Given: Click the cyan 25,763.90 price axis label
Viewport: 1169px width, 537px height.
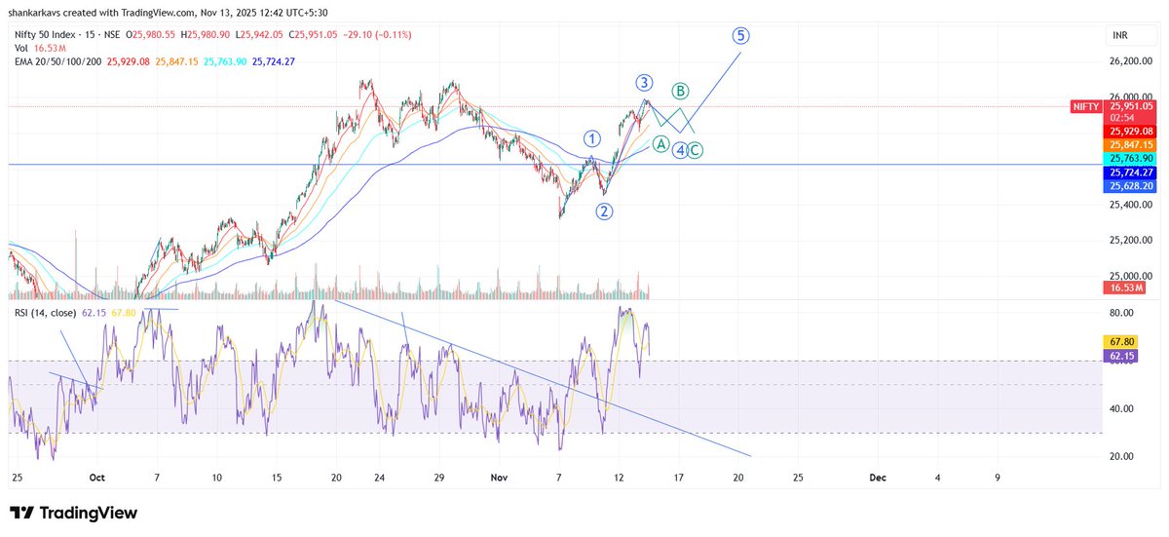Looking at the screenshot, I should pyautogui.click(x=1129, y=158).
